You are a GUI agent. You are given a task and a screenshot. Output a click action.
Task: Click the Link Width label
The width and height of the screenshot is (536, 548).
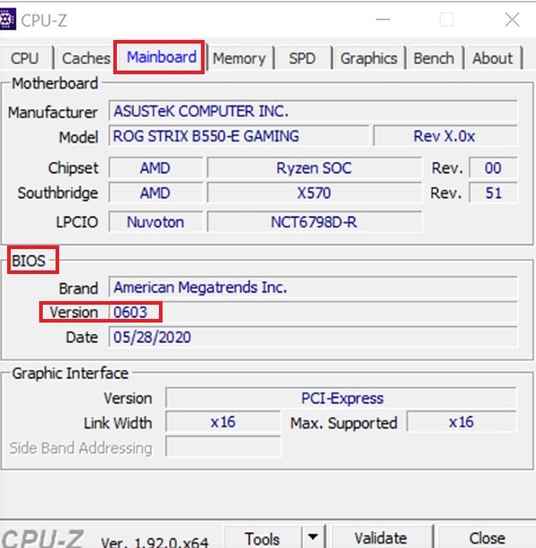(118, 423)
